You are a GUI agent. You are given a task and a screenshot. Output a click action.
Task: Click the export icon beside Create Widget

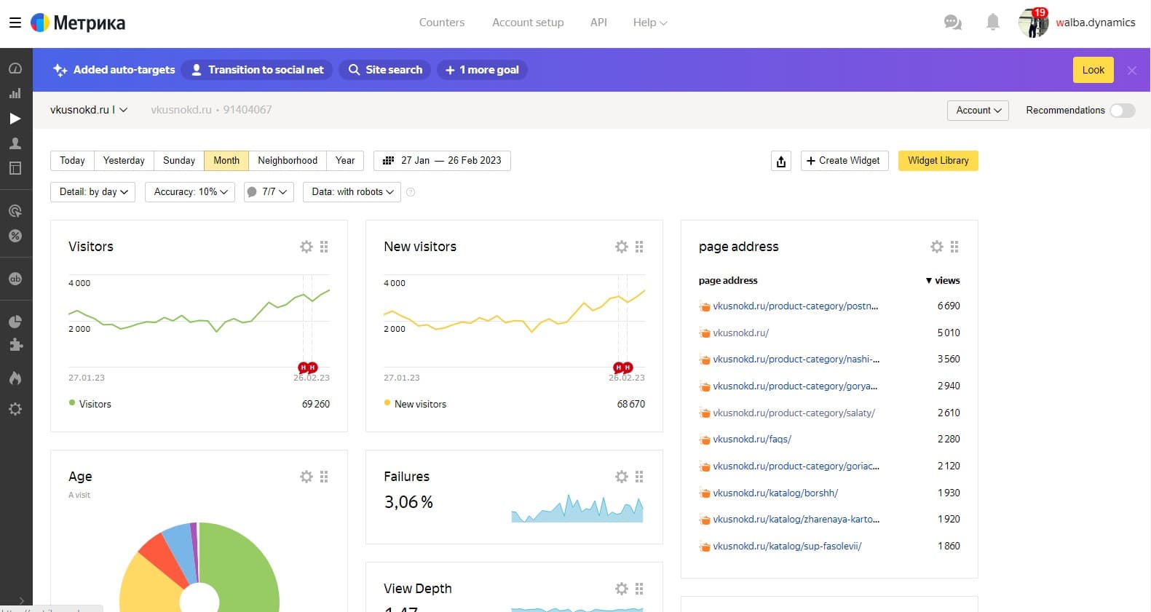click(x=781, y=161)
